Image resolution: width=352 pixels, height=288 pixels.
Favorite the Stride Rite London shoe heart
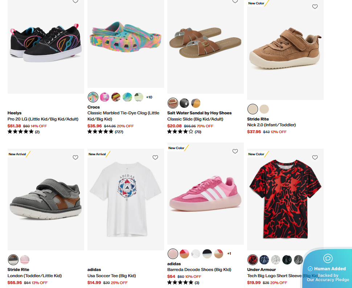[75, 157]
